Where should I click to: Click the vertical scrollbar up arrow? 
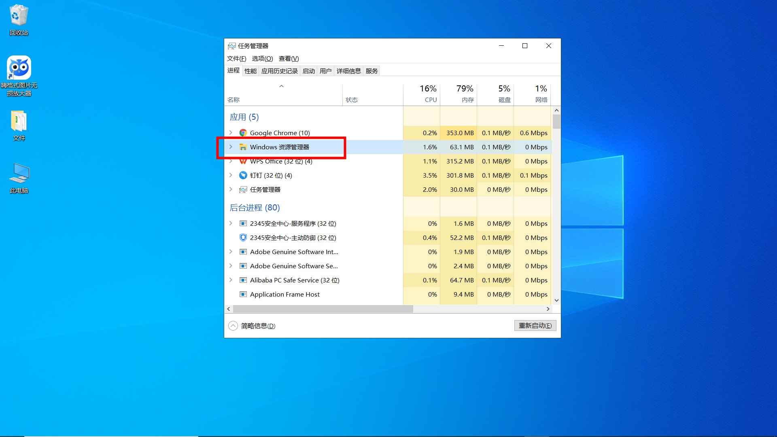tap(556, 110)
